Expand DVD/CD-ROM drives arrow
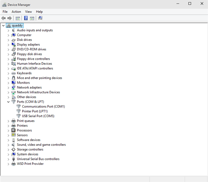This screenshot has width=208, height=182. click(8, 49)
